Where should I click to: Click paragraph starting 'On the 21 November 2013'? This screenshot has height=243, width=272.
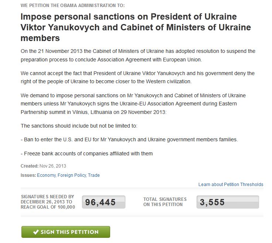(x=138, y=55)
